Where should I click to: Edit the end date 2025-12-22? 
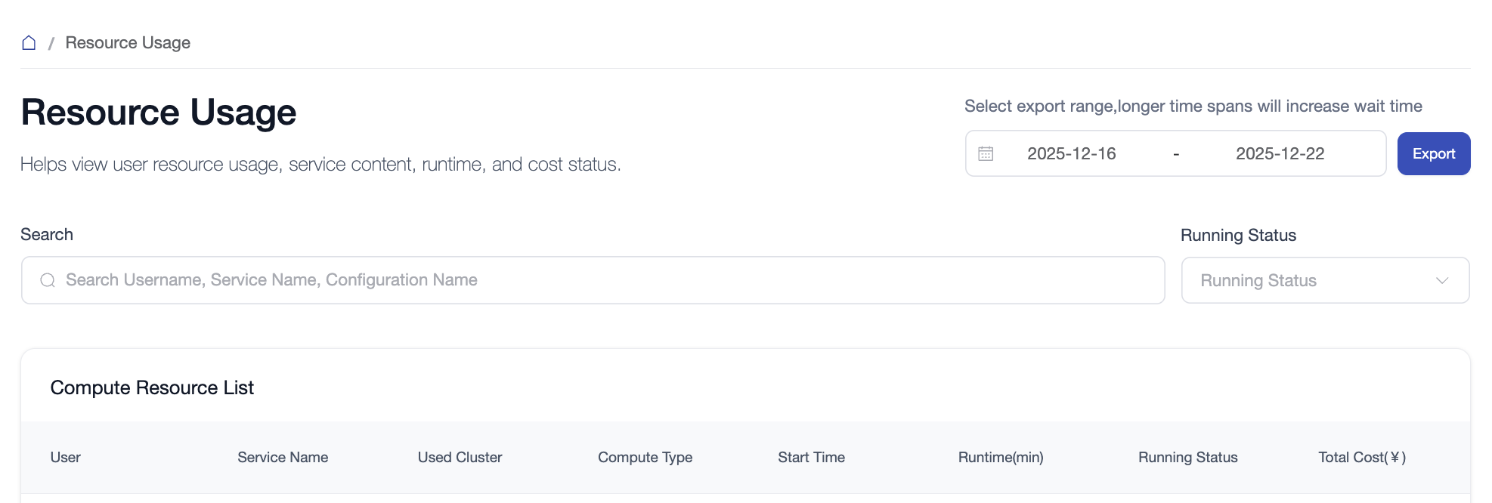tap(1280, 154)
